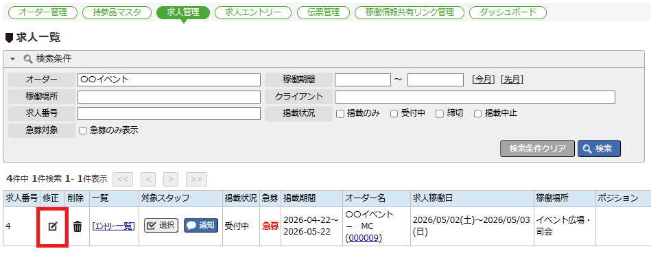Jump to last page with >> button
651x262 pixels.
click(196, 180)
